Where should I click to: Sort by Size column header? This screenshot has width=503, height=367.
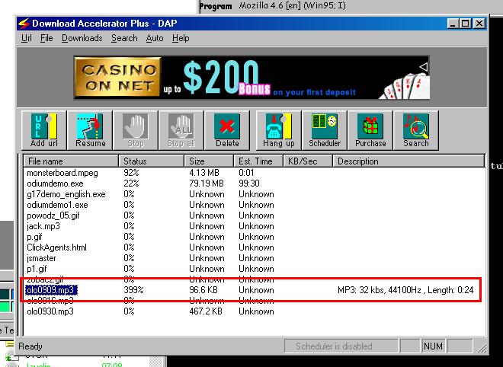pos(209,161)
